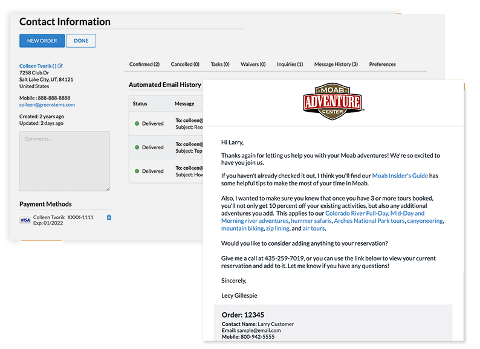Open the Moab Insider's Guide link
This screenshot has height=349, width=480.
click(400, 176)
